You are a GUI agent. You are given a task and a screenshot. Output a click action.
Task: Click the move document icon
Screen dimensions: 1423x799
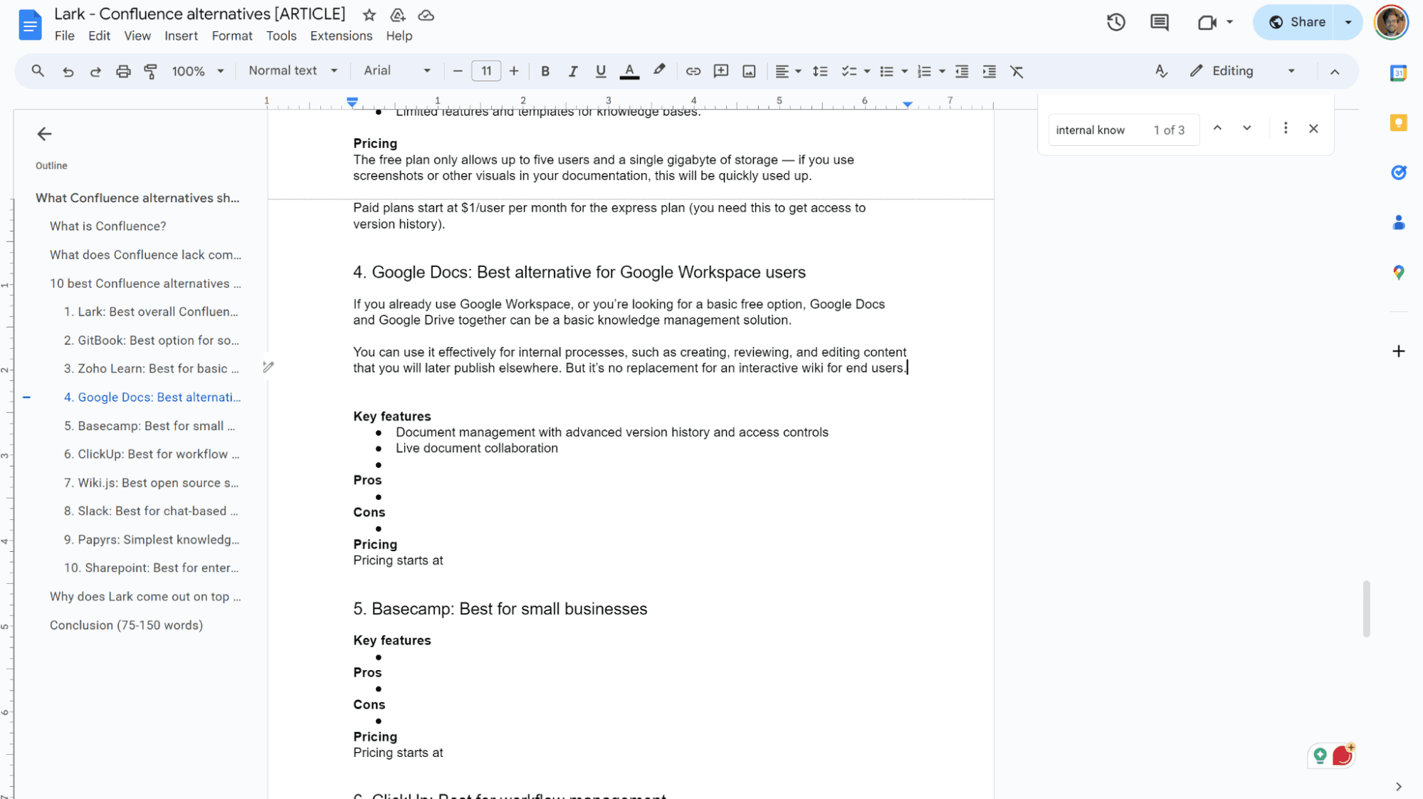pos(397,15)
